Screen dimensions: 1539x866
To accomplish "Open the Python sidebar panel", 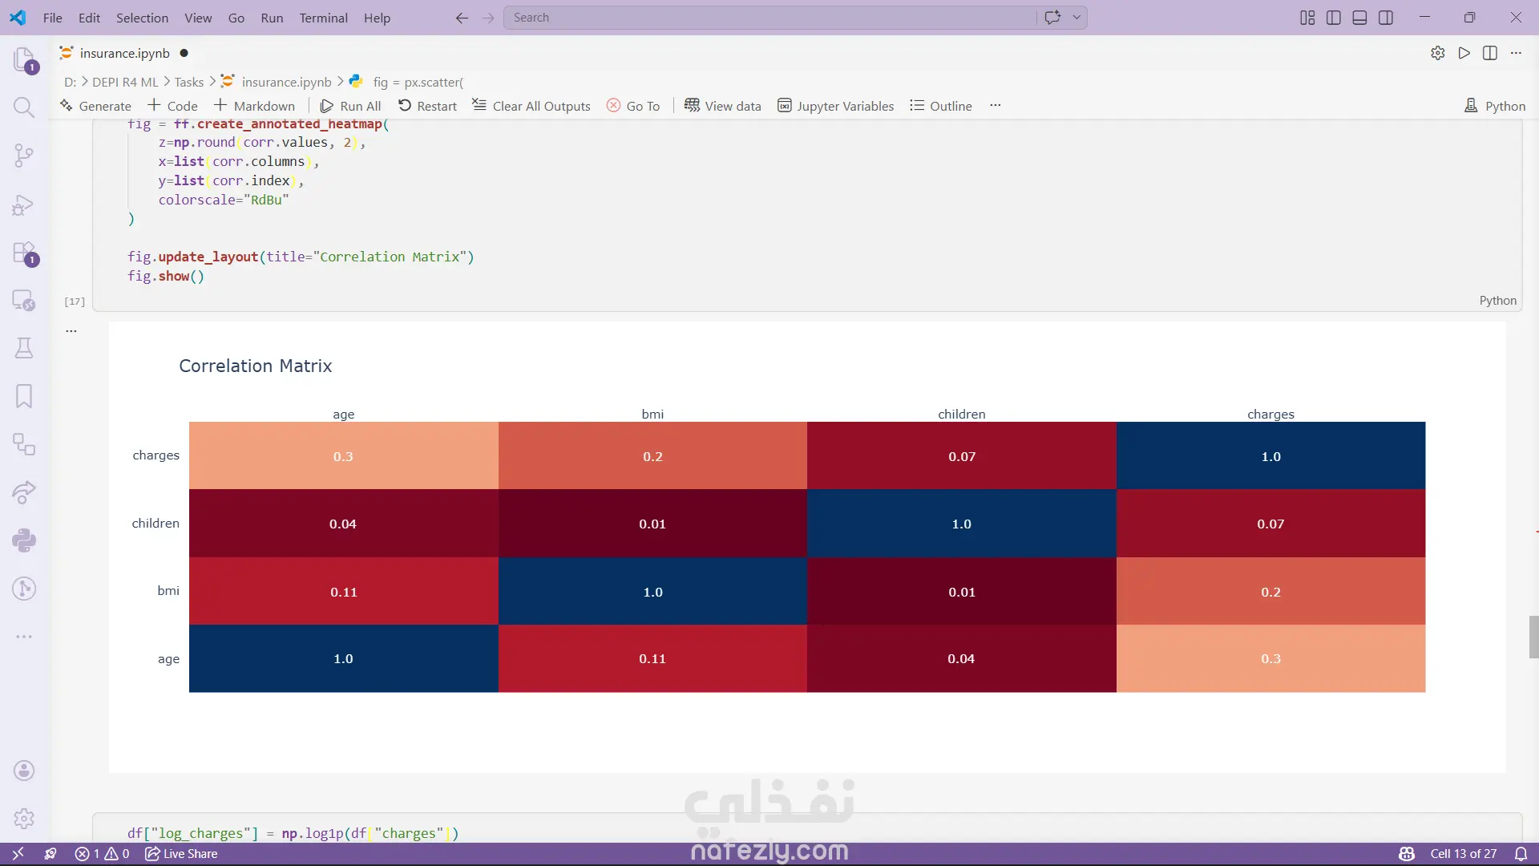I will click(x=24, y=540).
